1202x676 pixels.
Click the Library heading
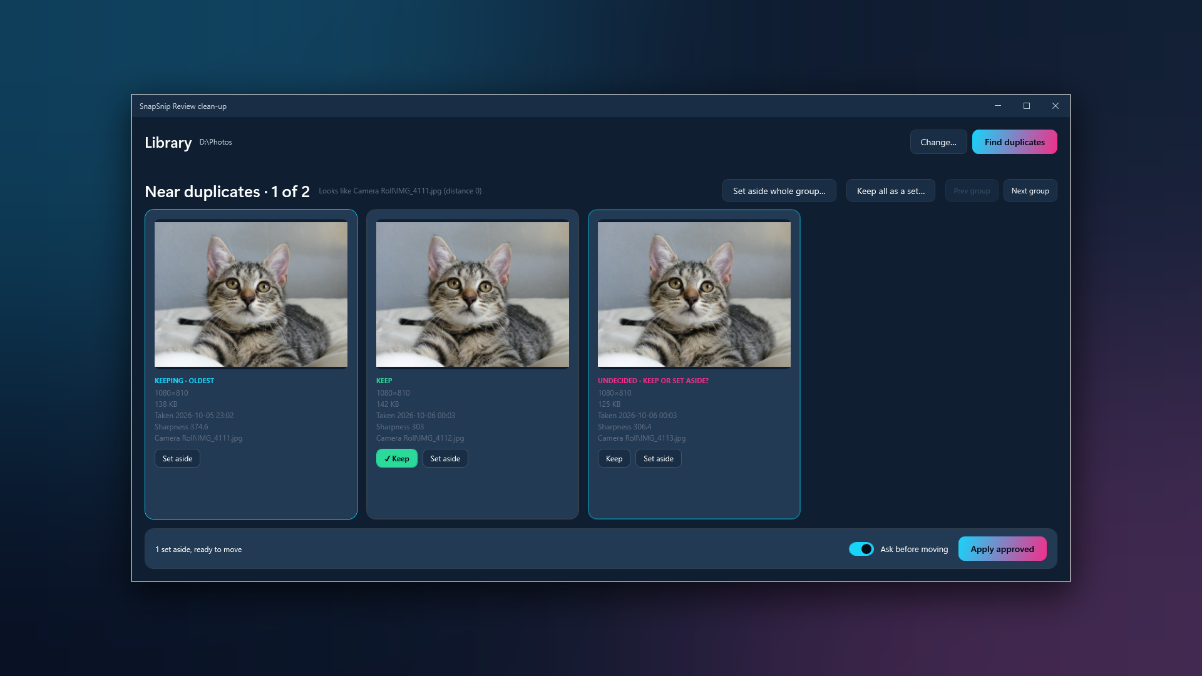(168, 143)
